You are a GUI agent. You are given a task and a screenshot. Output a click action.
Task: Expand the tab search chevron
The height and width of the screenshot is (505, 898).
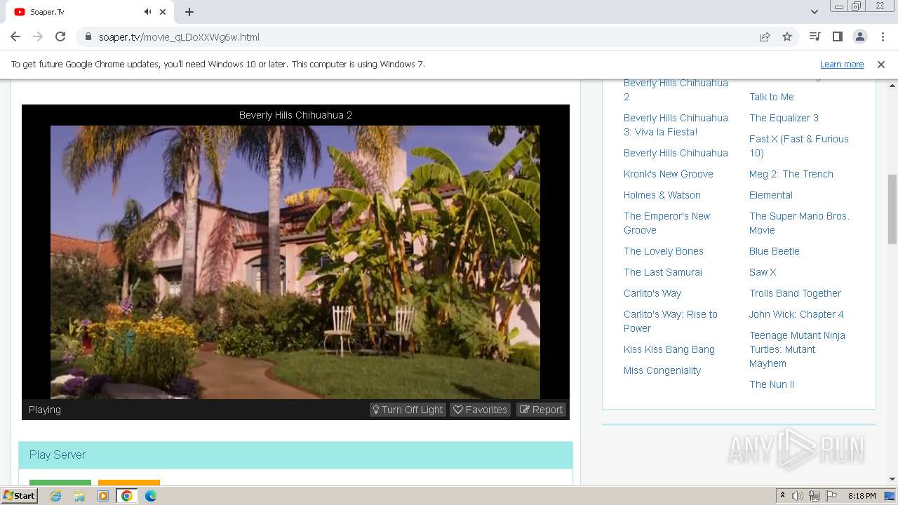tap(815, 12)
